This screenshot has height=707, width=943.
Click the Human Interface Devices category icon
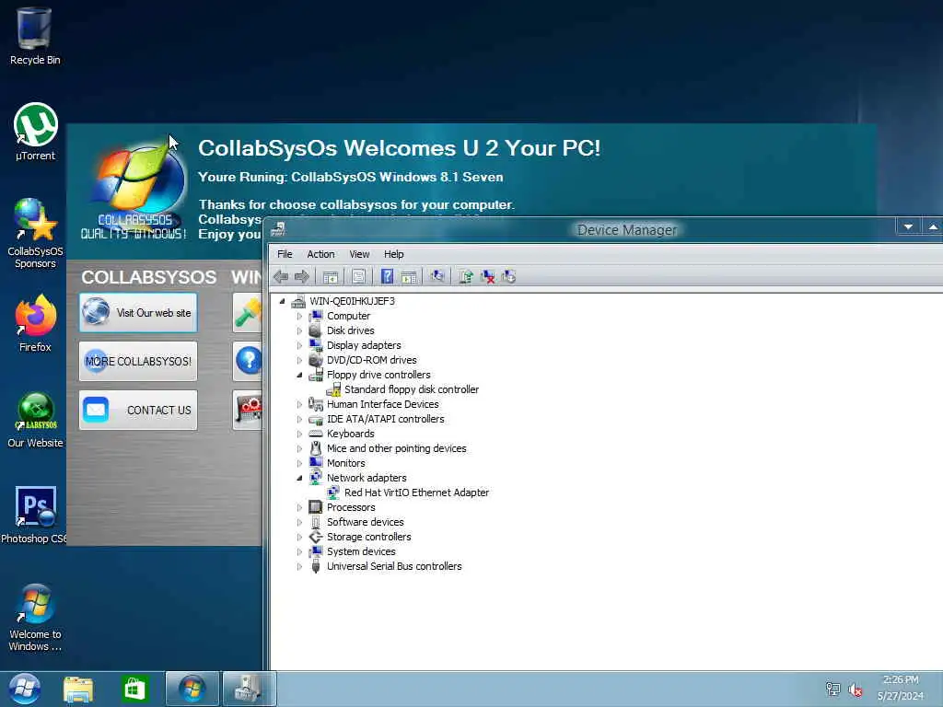click(x=316, y=404)
